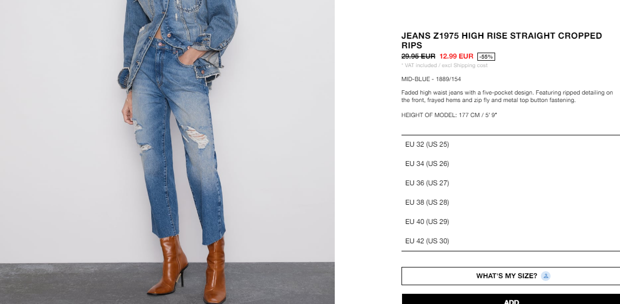The height and width of the screenshot is (304, 620).
Task: Click the model's hand in the jeans pocket
Action: pyautogui.click(x=192, y=58)
